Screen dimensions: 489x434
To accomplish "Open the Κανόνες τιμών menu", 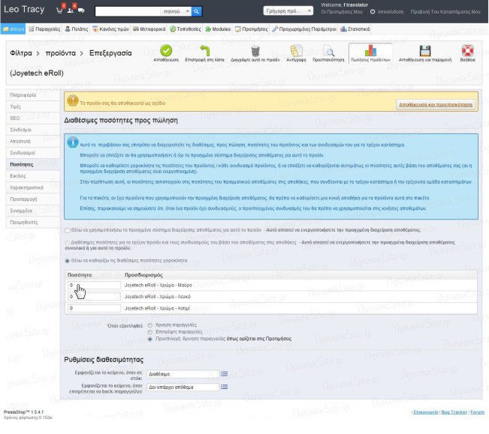I will point(110,29).
